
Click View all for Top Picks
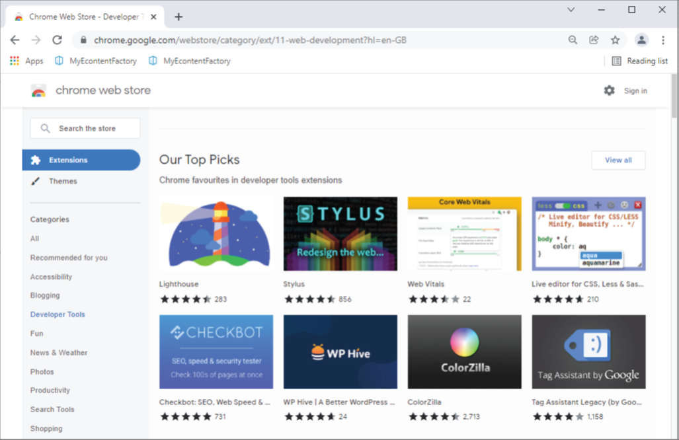[x=618, y=160]
